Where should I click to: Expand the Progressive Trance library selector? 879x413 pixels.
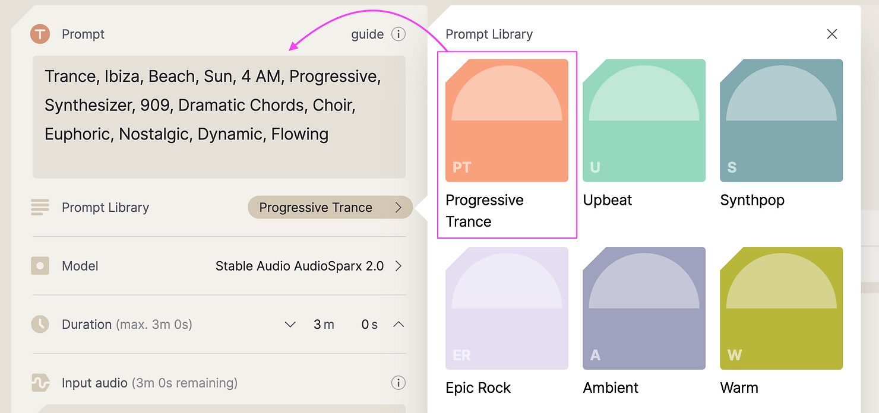click(x=329, y=207)
